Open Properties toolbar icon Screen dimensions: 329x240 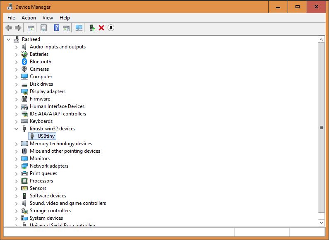pos(43,28)
